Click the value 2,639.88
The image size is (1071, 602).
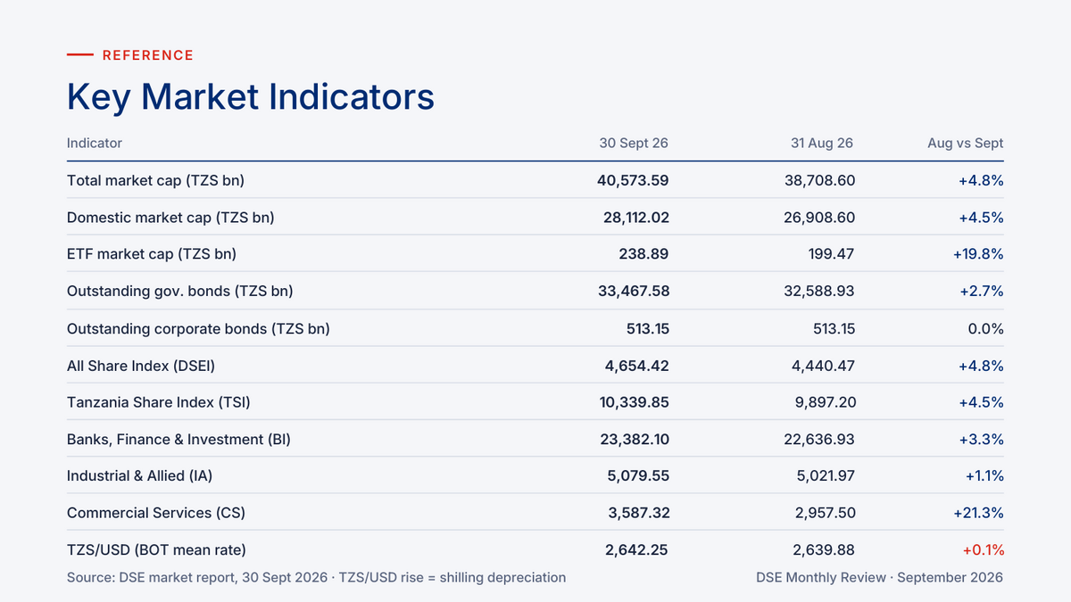pyautogui.click(x=824, y=550)
